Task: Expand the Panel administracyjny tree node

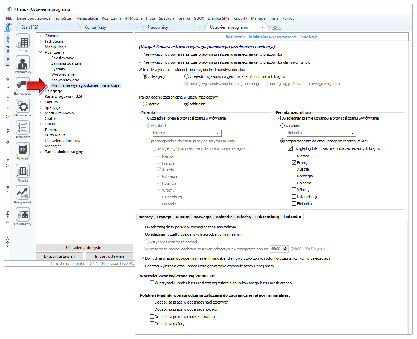Action: click(41, 152)
